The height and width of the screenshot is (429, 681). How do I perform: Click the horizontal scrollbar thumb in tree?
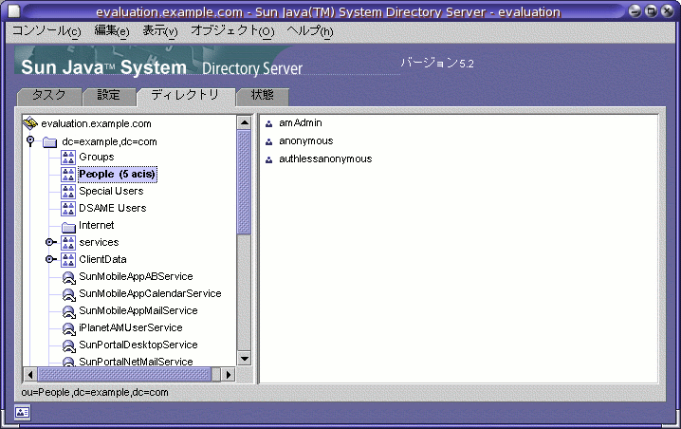[124, 374]
